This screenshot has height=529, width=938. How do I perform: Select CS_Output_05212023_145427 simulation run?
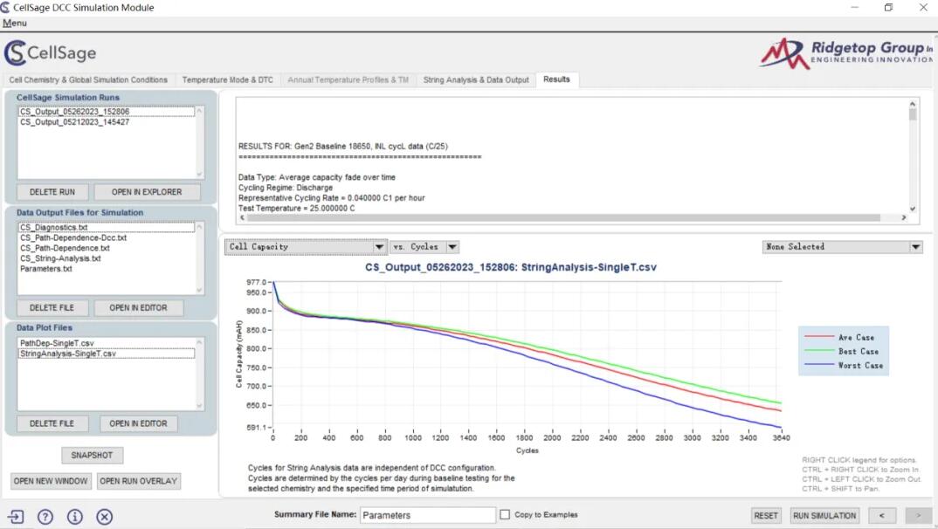pos(75,122)
